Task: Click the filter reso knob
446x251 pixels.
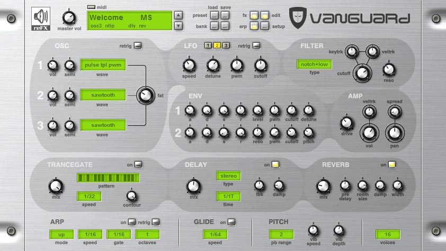Action: click(389, 69)
